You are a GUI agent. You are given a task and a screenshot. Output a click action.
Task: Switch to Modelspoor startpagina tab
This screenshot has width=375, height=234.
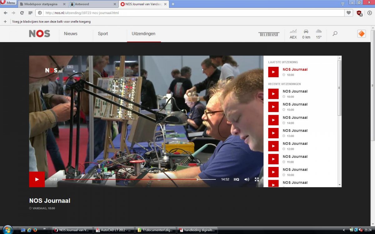[x=43, y=4]
